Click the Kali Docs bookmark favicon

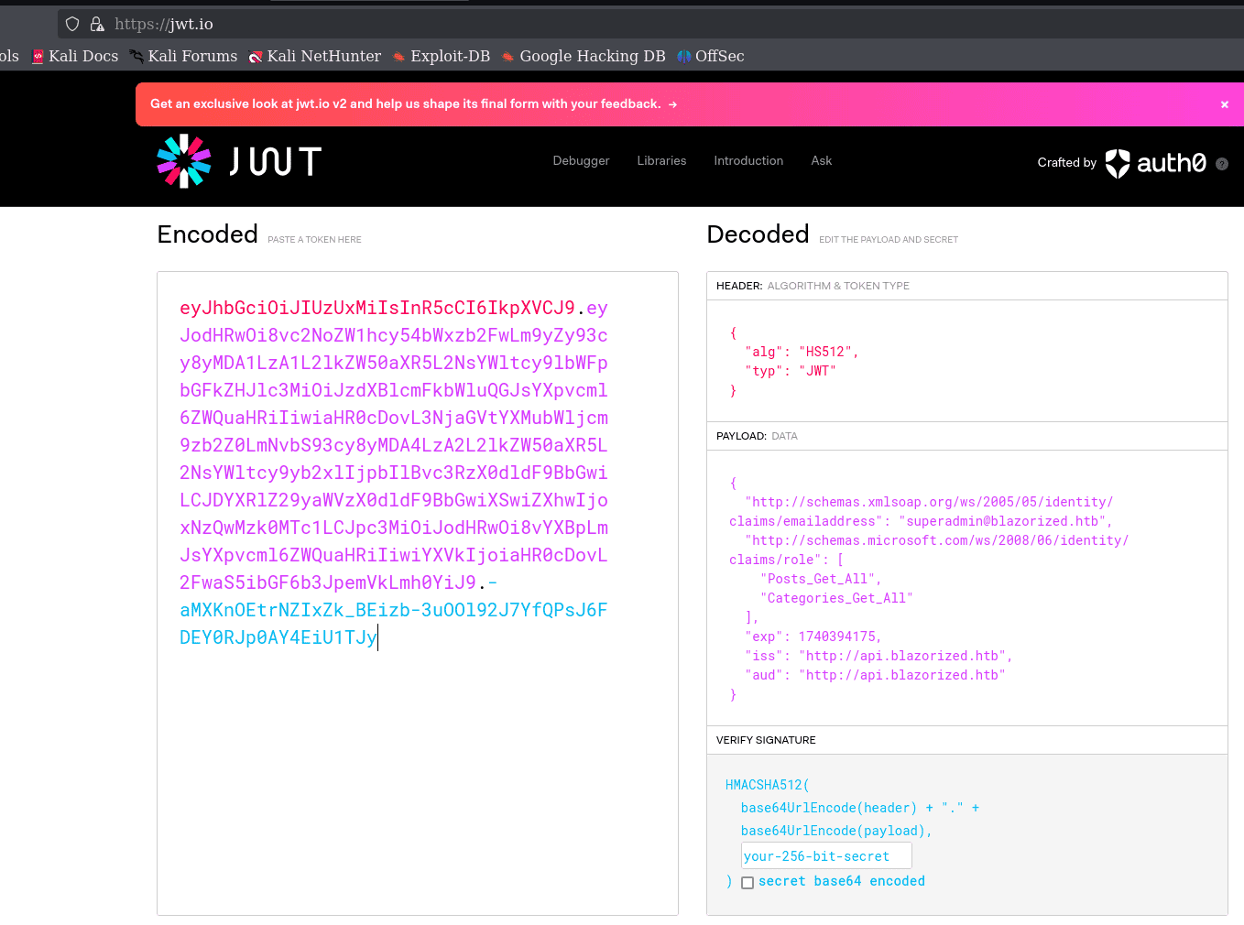coord(38,57)
